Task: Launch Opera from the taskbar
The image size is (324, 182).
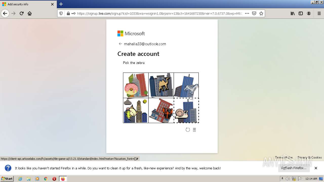Action: [54, 179]
